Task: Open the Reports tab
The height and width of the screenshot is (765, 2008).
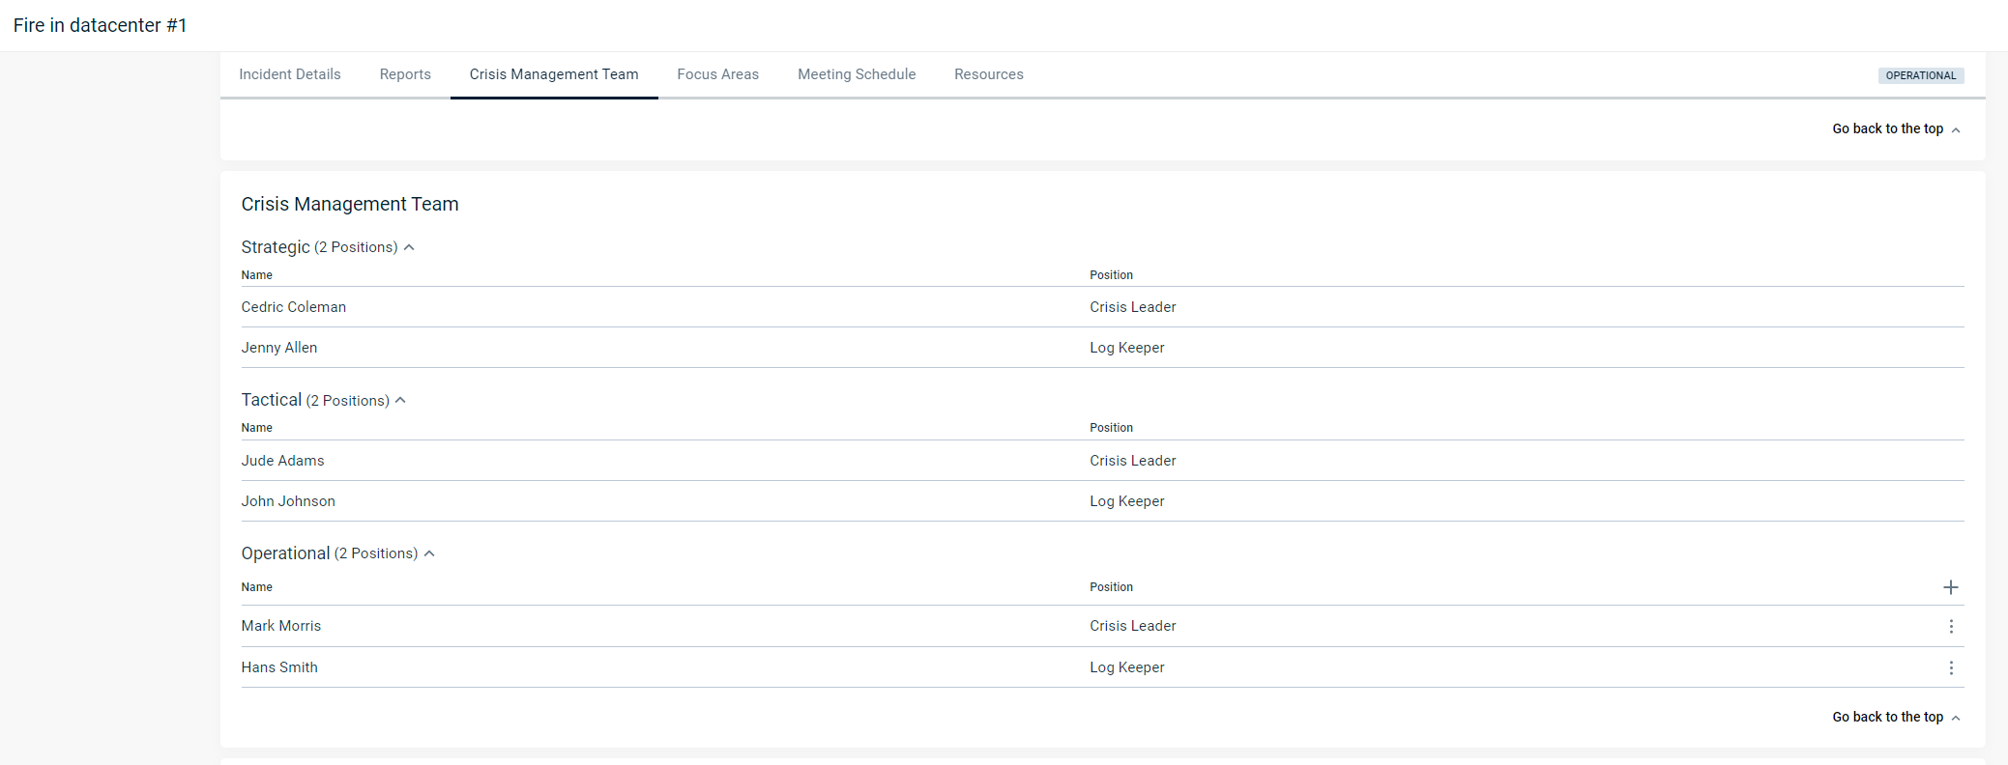Action: (x=405, y=74)
